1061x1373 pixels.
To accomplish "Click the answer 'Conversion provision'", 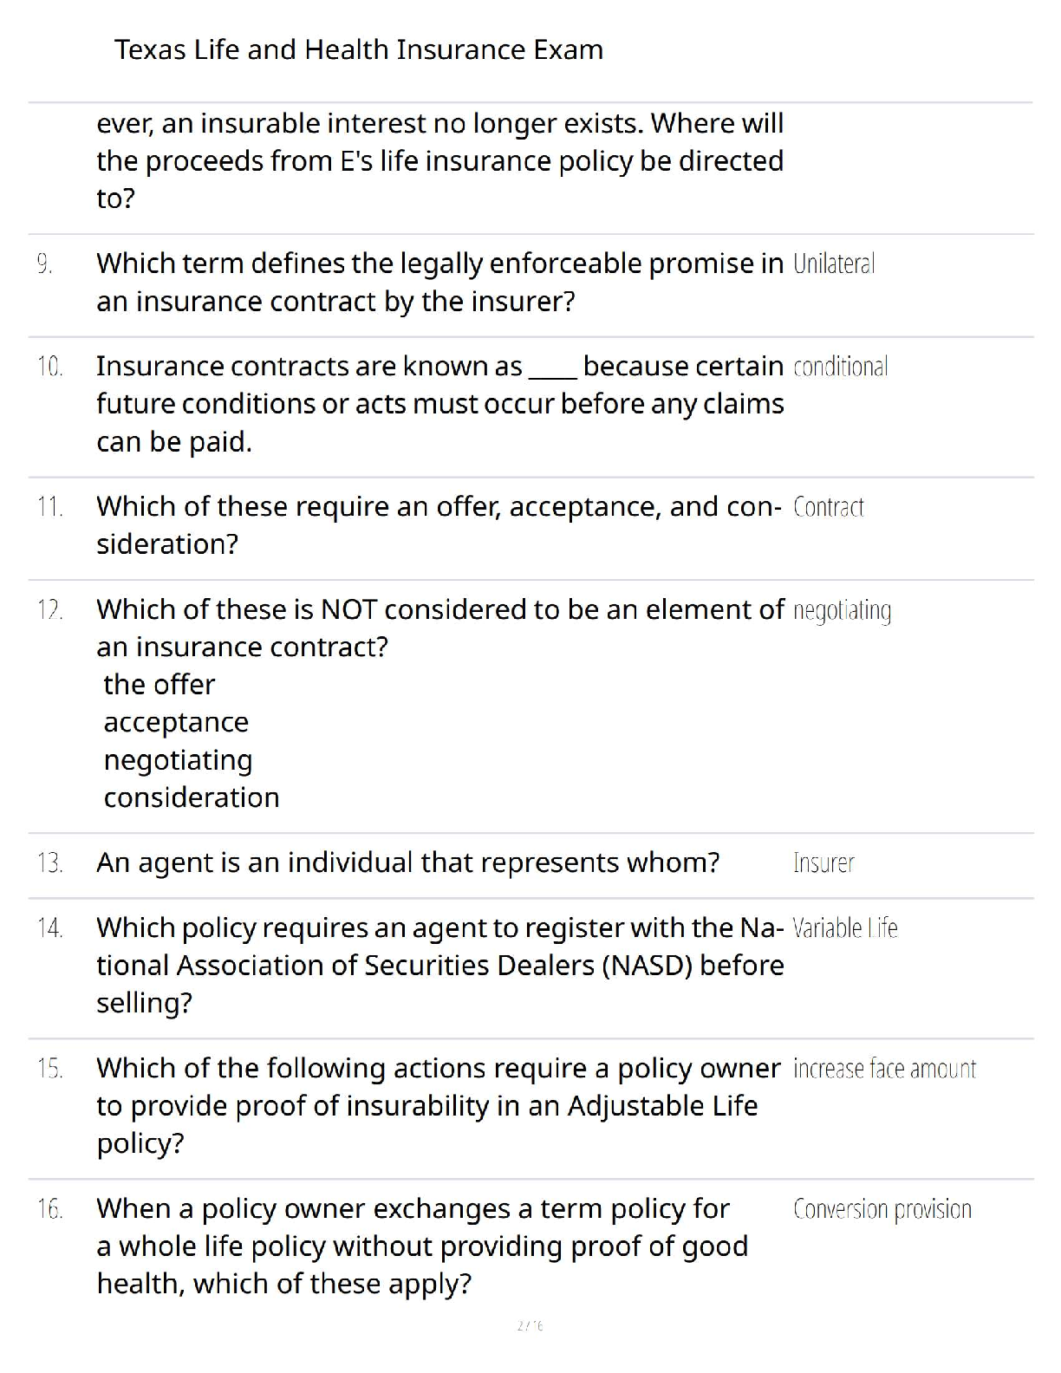I will click(882, 1209).
